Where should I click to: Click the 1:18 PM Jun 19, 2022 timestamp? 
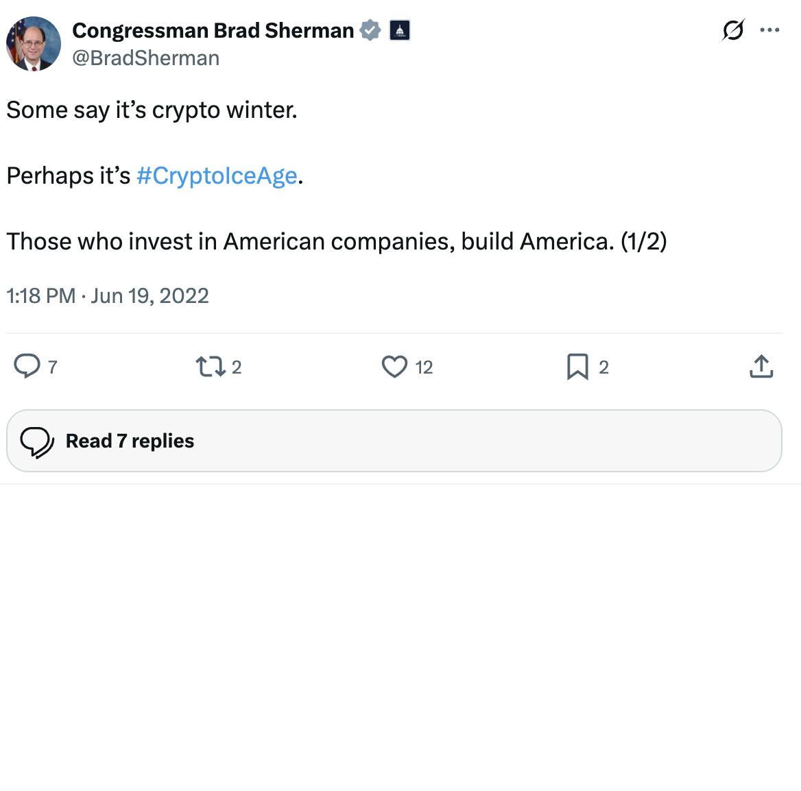click(108, 296)
